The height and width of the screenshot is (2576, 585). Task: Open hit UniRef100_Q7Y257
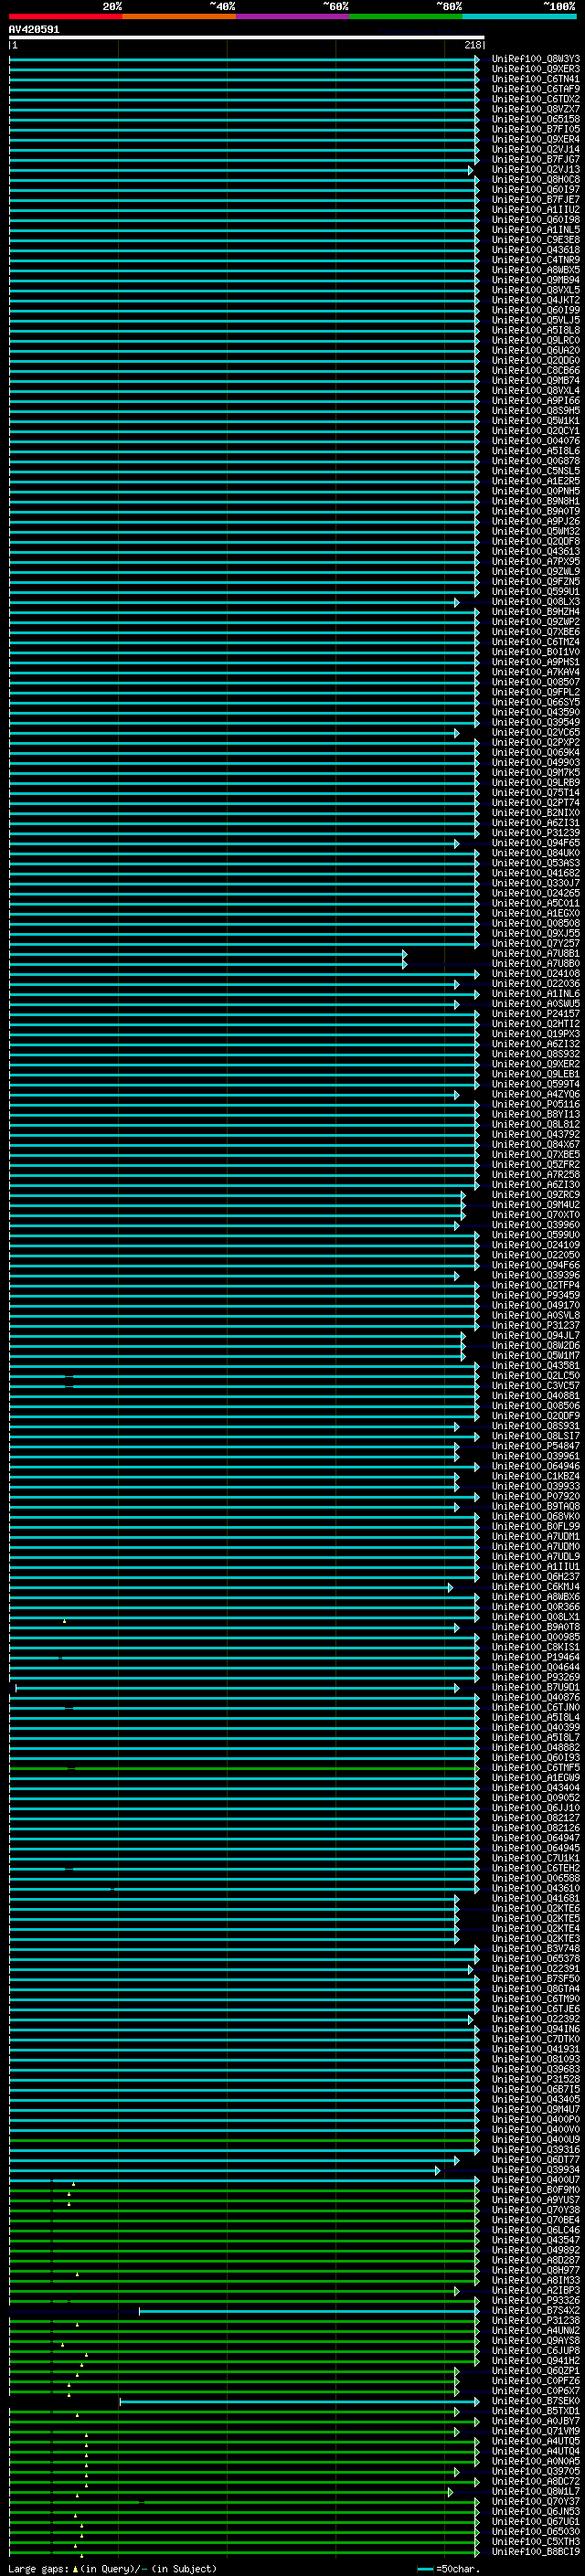pos(536,943)
